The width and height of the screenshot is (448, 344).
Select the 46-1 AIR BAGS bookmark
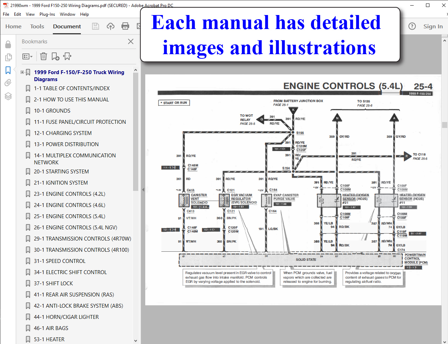point(51,328)
